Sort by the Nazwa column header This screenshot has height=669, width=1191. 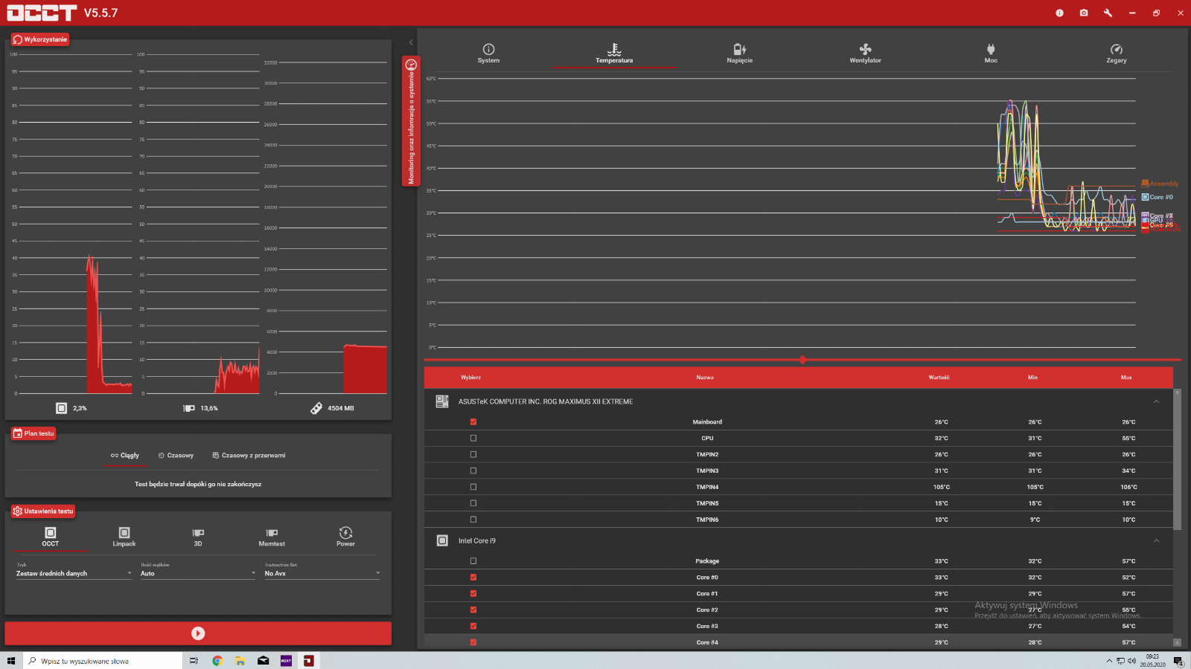pos(705,378)
